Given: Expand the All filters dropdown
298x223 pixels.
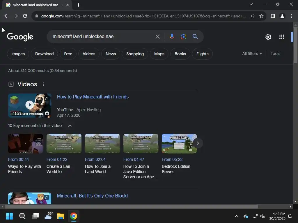Looking at the screenshot, I should point(252,54).
